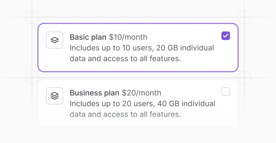Click the decorative circle above the checked checkbox
Screen dimensions: 276x143
(244, 17)
